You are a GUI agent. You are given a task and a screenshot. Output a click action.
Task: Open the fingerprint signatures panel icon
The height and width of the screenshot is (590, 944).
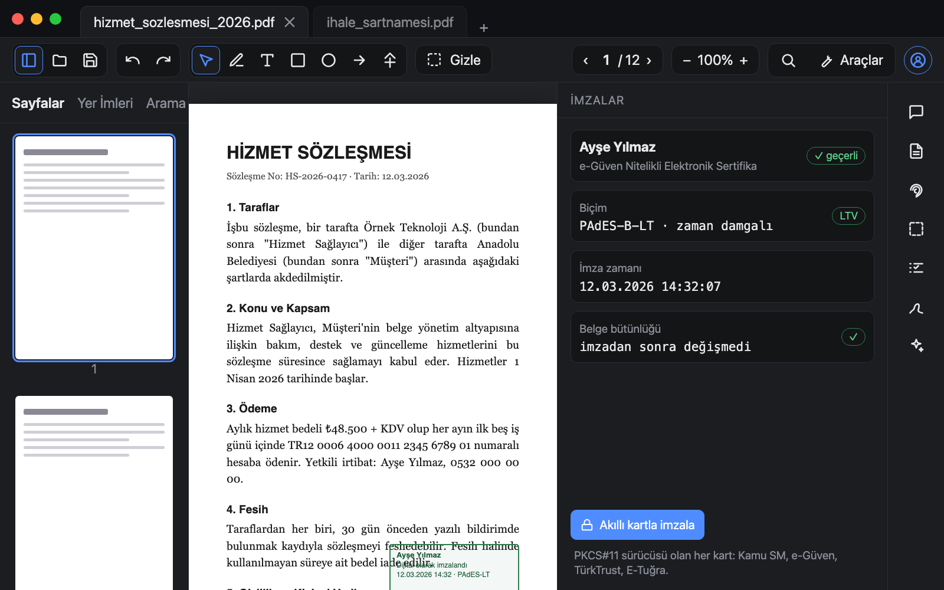(x=916, y=190)
